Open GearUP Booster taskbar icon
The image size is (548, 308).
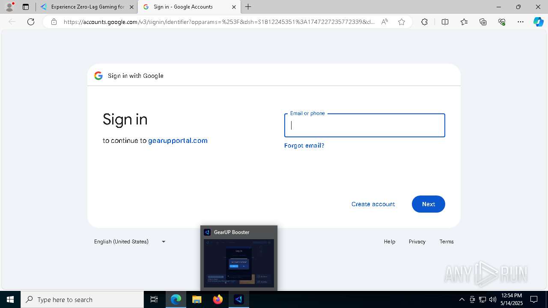[x=239, y=299]
